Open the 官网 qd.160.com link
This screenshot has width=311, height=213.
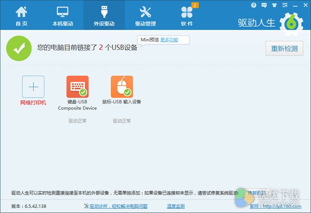pos(275,206)
